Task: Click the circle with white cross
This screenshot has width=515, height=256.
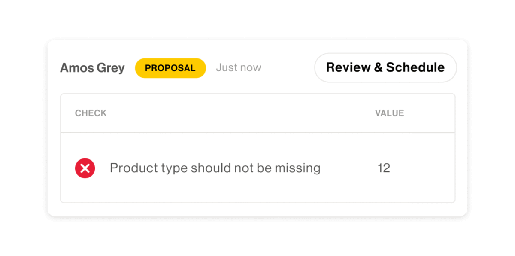Action: pos(85,168)
